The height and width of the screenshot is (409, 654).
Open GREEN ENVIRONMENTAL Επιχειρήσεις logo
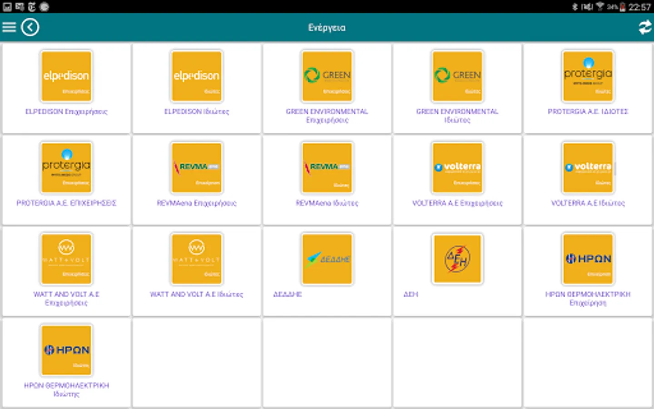[327, 76]
